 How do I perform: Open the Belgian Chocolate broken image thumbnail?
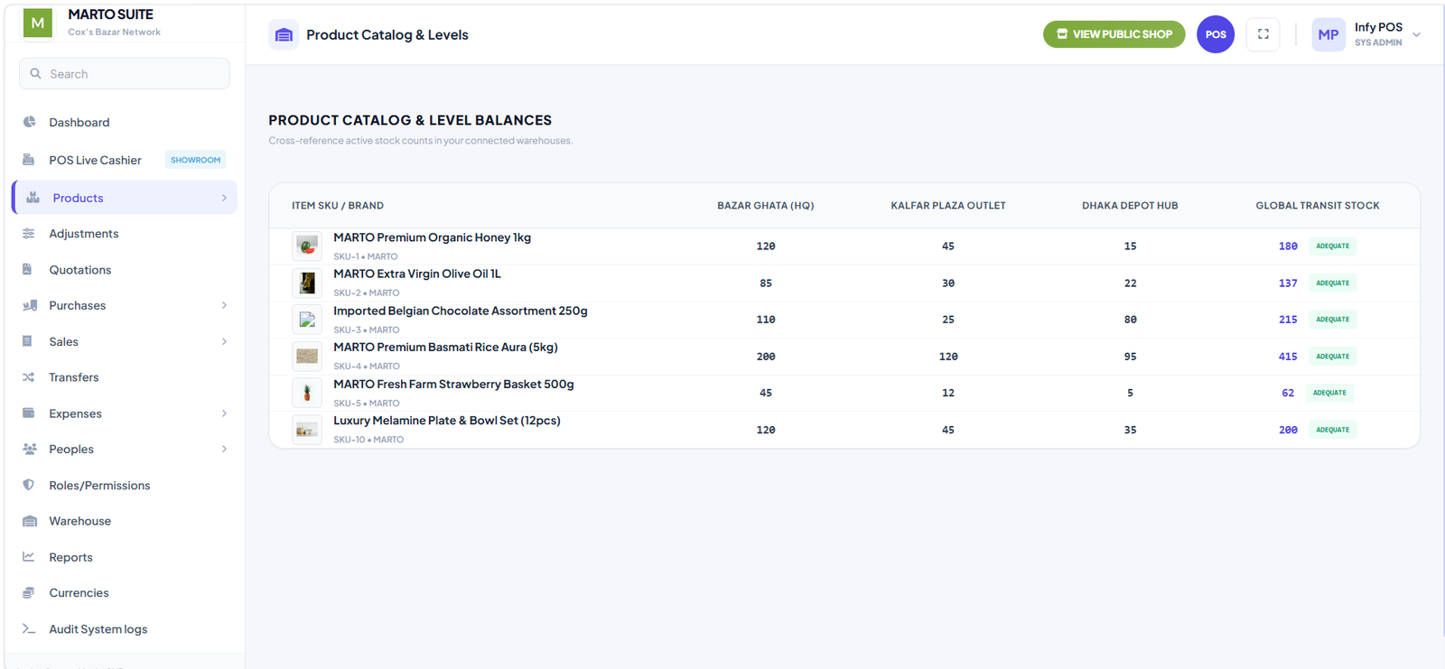pos(307,320)
